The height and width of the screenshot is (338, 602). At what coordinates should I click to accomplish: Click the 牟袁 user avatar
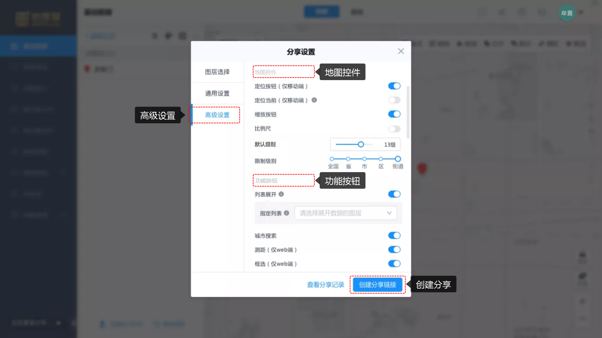tap(567, 13)
